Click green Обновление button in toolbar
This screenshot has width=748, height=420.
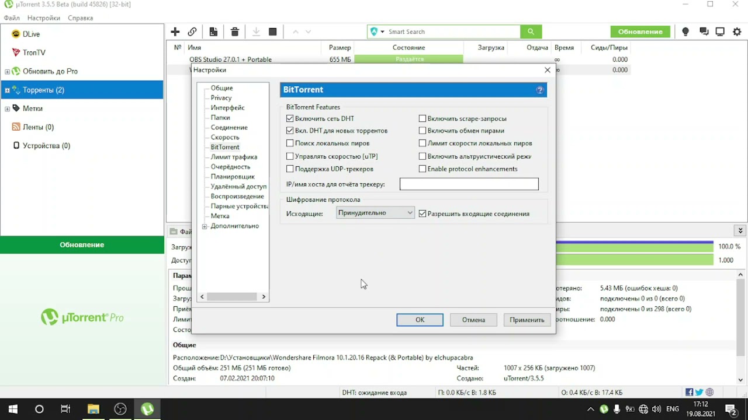tap(640, 32)
